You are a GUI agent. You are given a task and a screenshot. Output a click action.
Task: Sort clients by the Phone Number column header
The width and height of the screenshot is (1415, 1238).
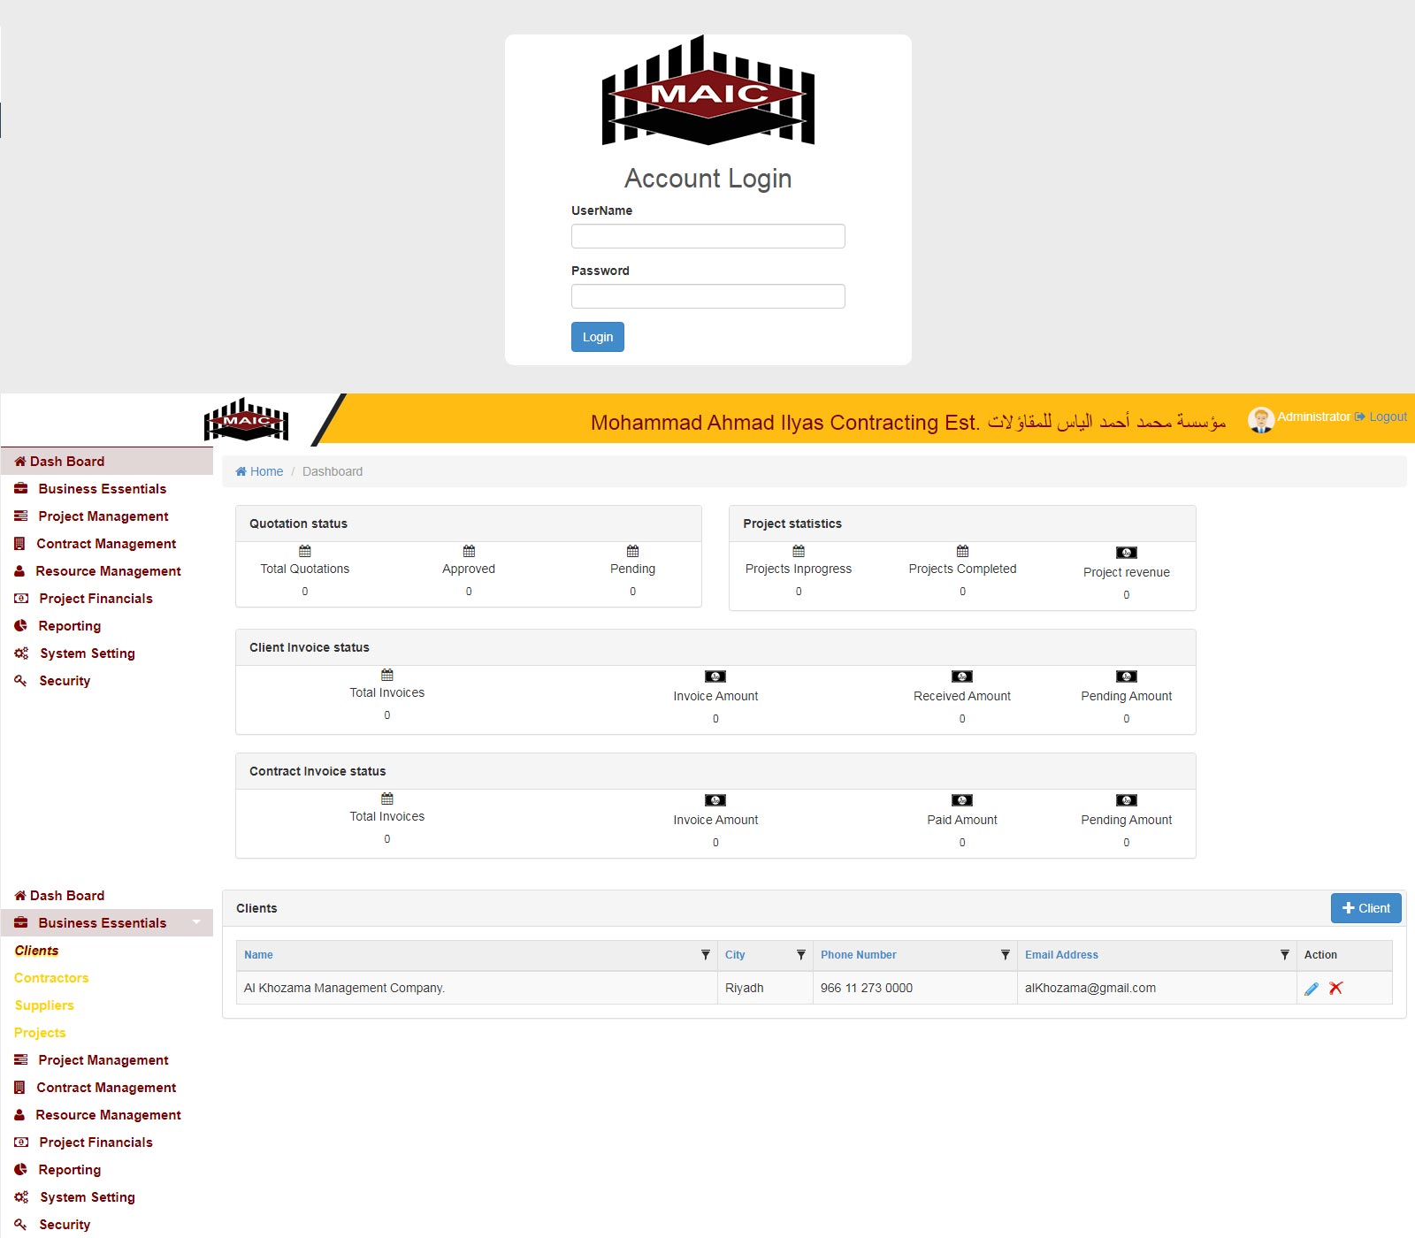tap(859, 955)
